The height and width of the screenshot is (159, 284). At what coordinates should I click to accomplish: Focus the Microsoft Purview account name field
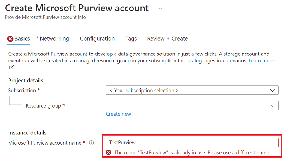point(192,143)
